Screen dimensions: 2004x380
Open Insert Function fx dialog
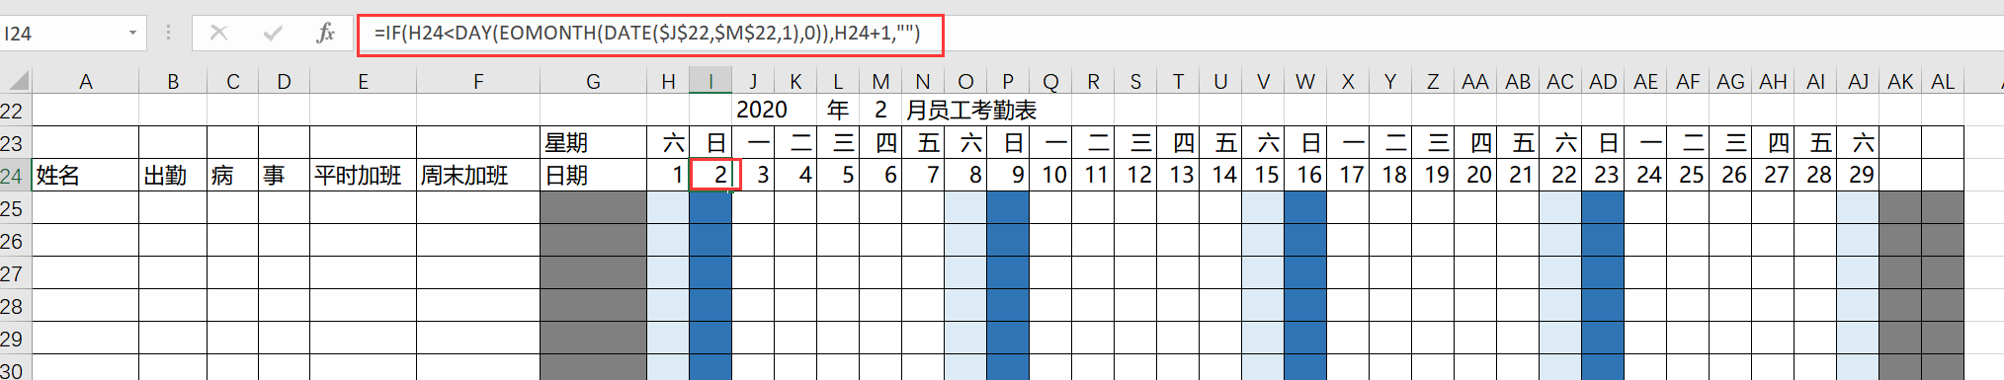325,34
